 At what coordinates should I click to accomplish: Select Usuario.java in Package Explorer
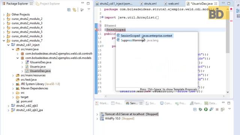(37, 67)
